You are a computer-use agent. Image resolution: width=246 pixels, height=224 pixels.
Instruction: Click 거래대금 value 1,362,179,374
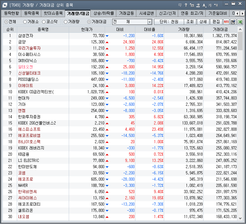(x=224, y=36)
